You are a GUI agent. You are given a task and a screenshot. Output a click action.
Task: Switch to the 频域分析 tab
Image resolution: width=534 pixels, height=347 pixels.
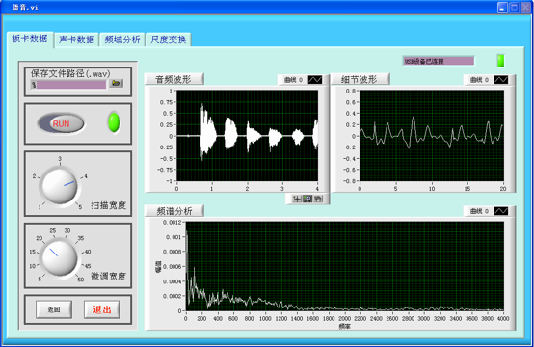coord(122,40)
